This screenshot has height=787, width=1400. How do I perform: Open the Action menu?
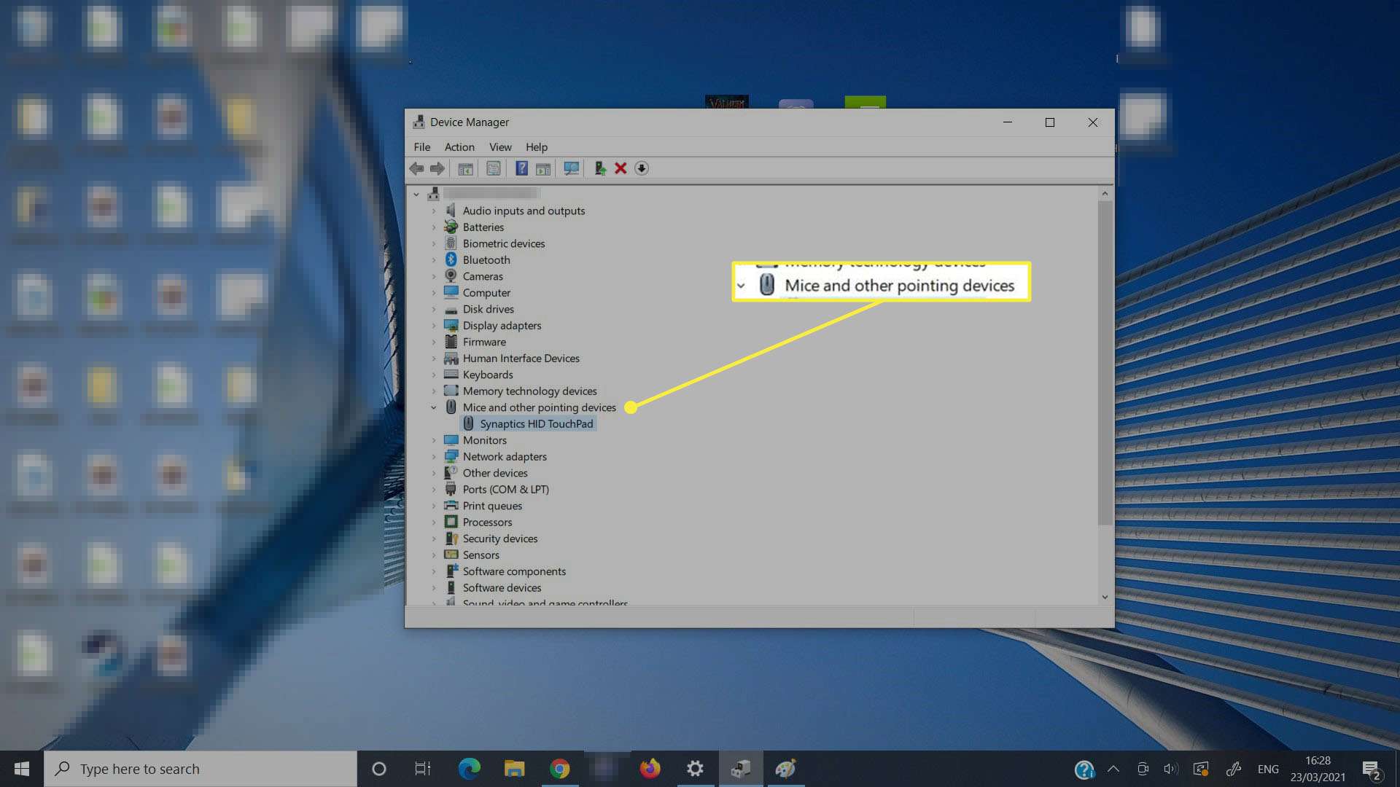click(x=459, y=146)
